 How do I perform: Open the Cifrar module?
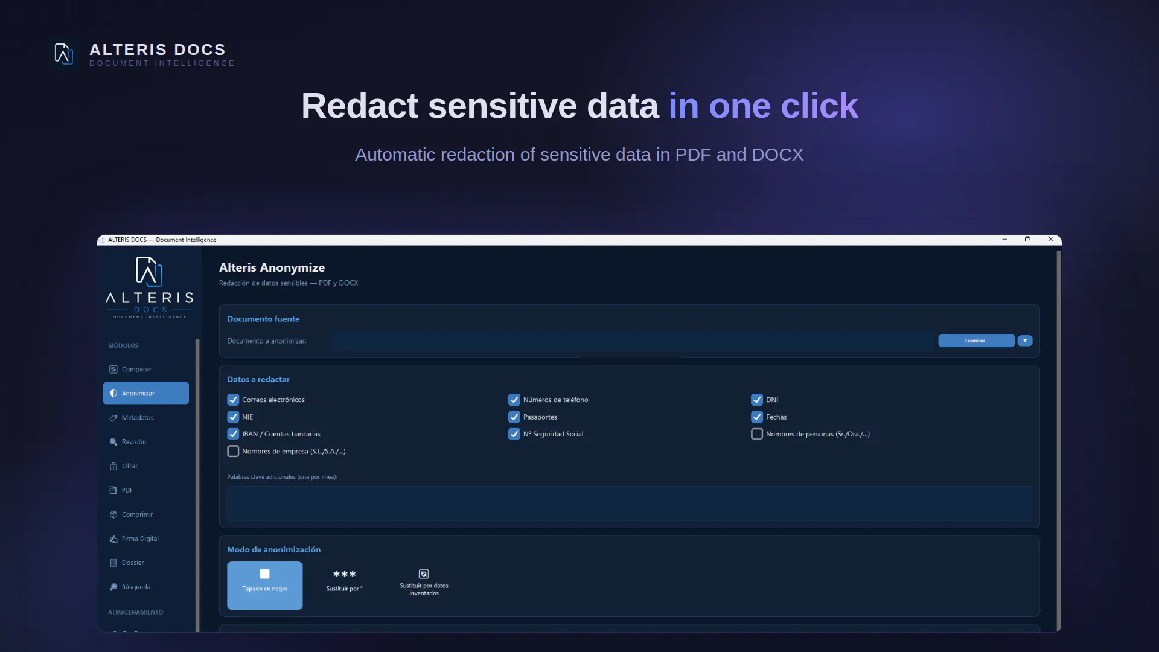pyautogui.click(x=146, y=466)
